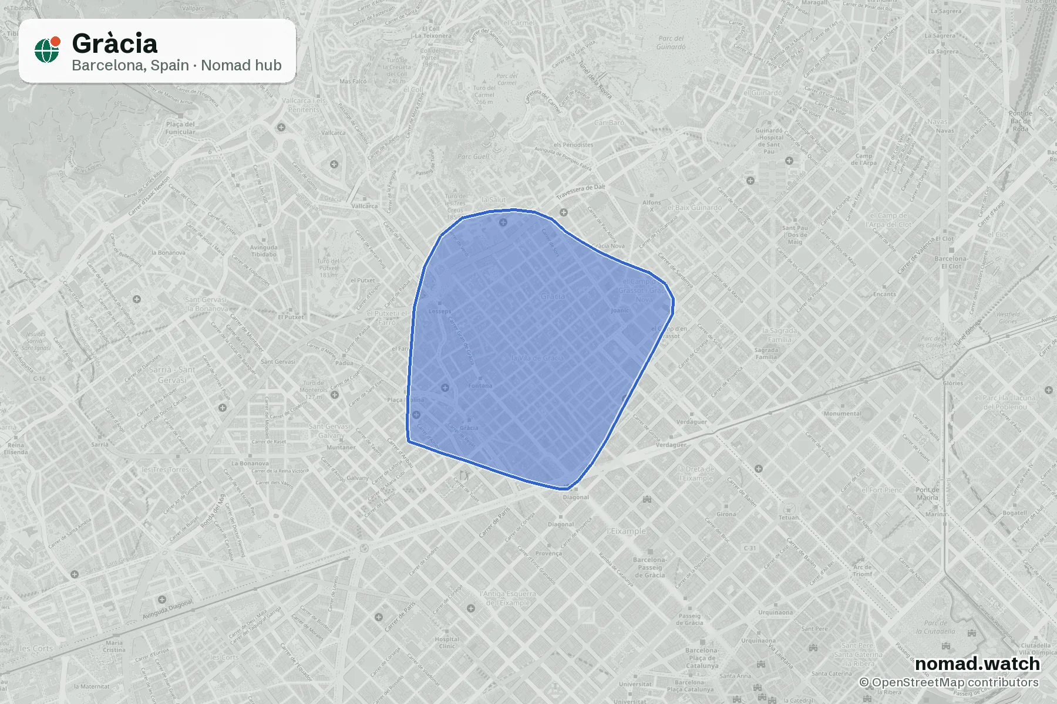
Task: Click the "Sant Pau | Dos de Maig" label
Action: (x=795, y=235)
